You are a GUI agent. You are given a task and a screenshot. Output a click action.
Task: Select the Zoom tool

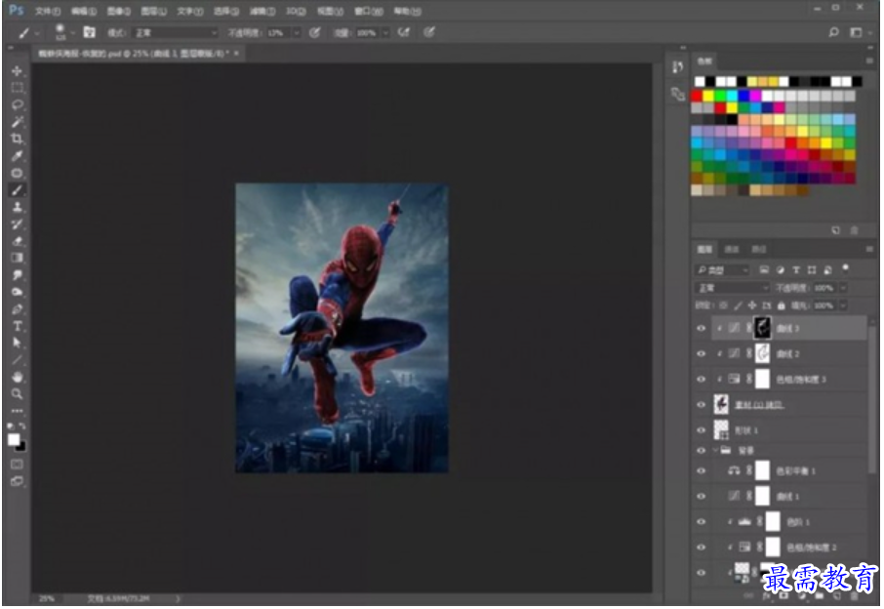[x=17, y=393]
